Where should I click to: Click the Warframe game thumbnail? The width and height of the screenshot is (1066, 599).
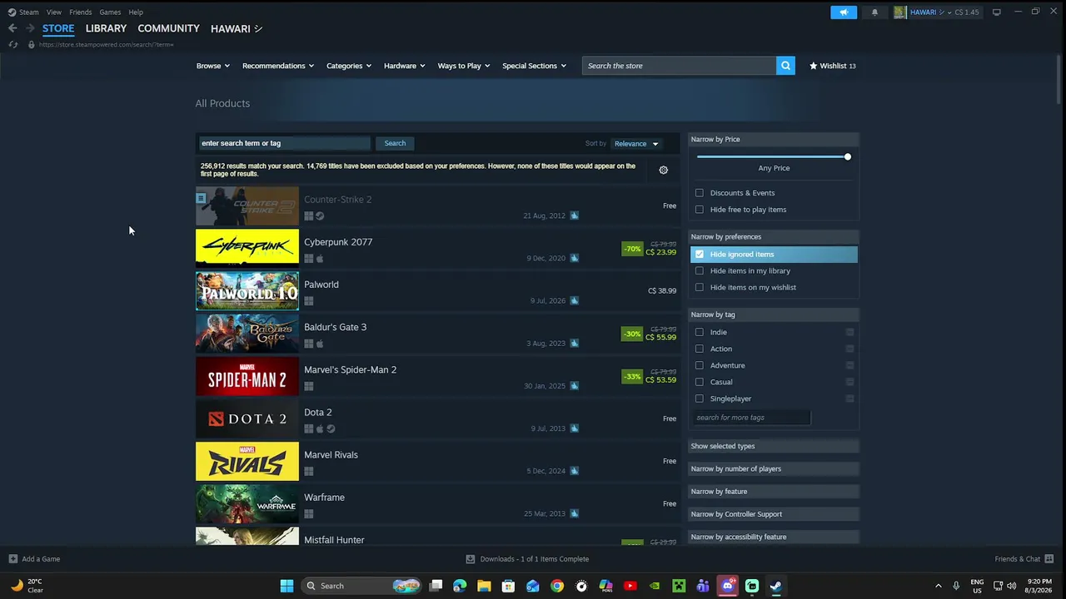[x=247, y=503]
